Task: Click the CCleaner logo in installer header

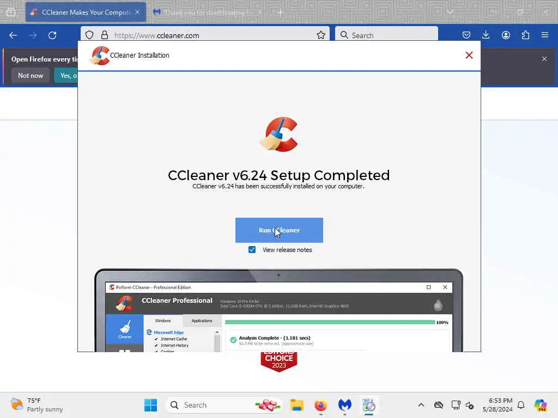Action: click(100, 56)
